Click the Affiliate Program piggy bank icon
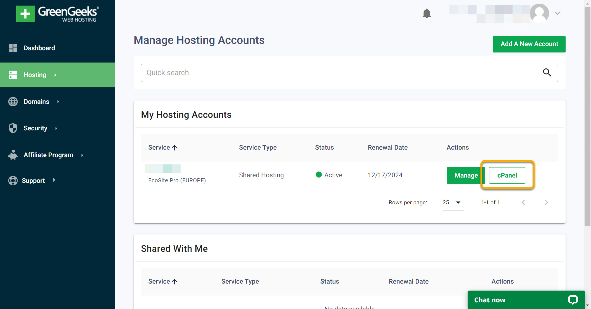The height and width of the screenshot is (309, 591). (13, 155)
